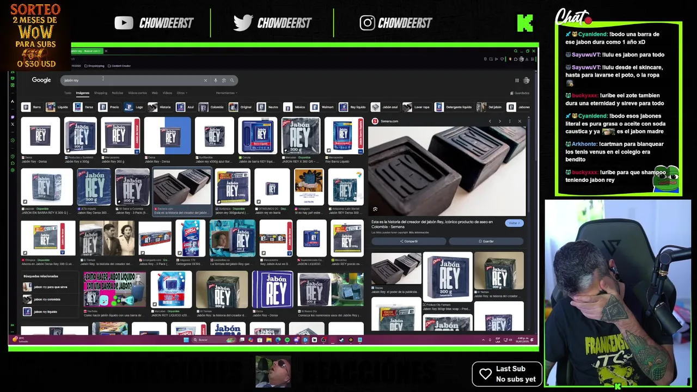
Task: Start voice search with the microphone icon
Action: pos(216,81)
